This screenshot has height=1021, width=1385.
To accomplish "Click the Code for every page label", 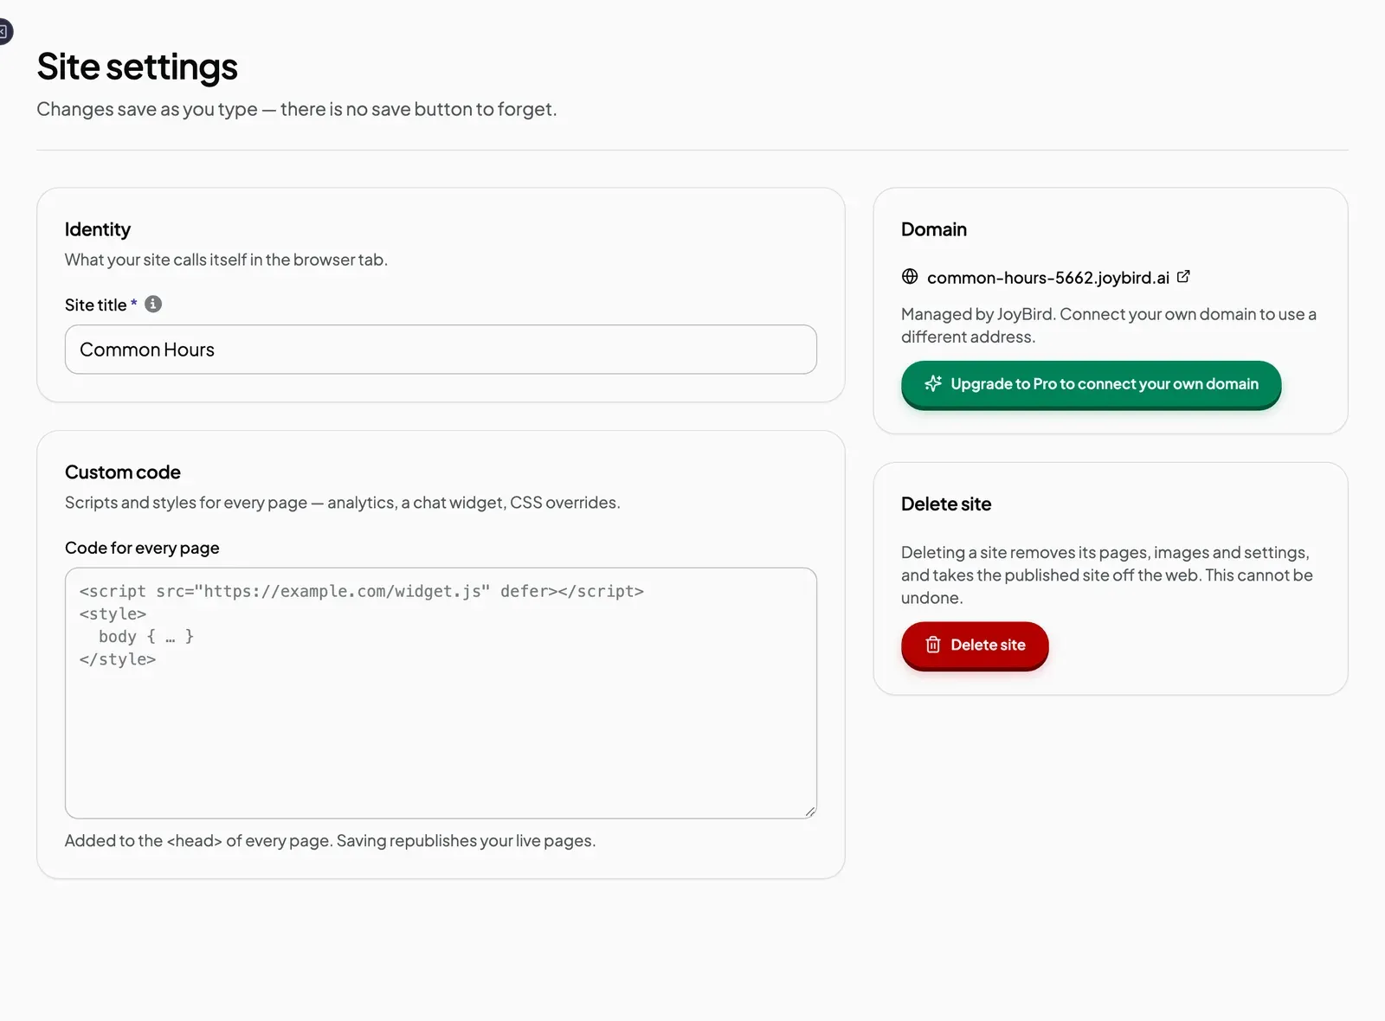I will coord(142,548).
